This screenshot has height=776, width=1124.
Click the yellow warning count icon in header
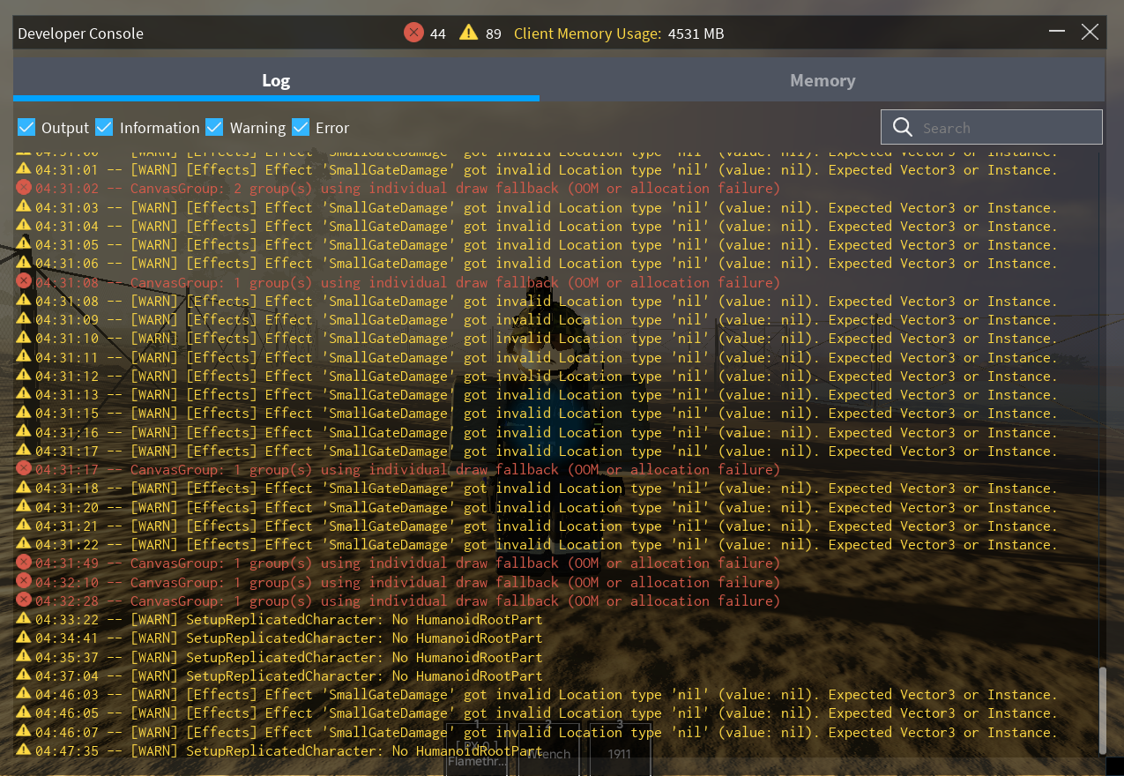tap(468, 33)
